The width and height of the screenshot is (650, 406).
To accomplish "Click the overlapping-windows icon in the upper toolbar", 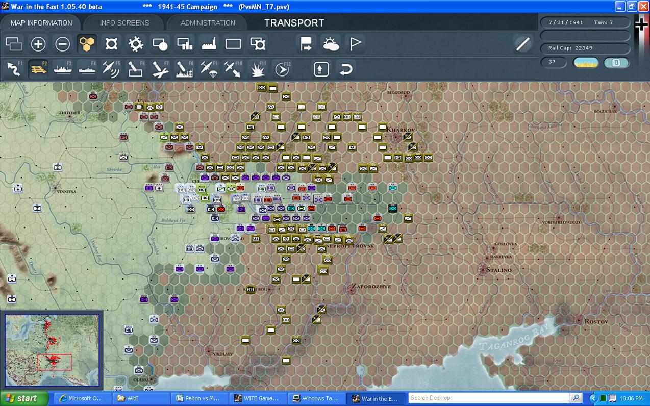I will point(14,44).
